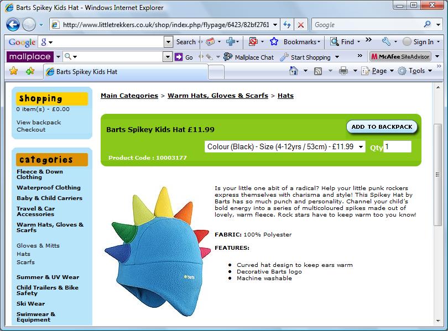Open Waterproof Clothing category
This screenshot has width=448, height=331.
49,187
